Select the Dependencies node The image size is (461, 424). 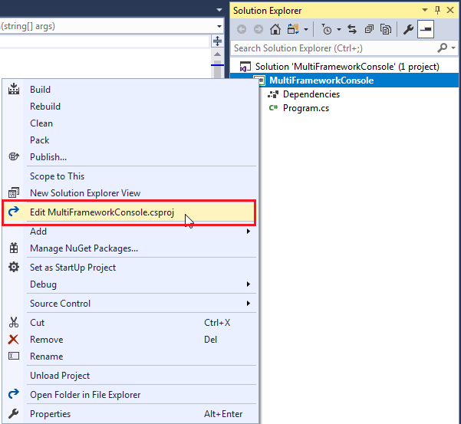coord(311,94)
